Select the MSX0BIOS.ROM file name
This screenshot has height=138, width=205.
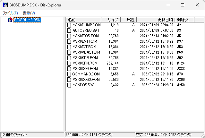pyautogui.click(x=86, y=36)
